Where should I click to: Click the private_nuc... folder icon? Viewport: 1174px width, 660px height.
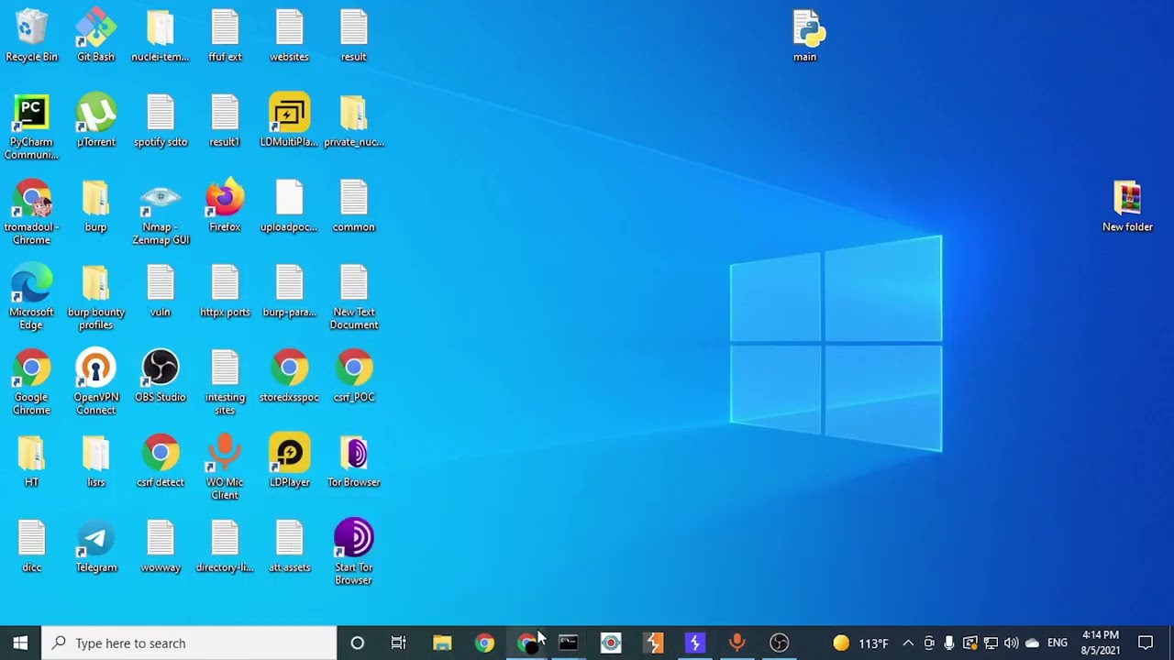354,121
